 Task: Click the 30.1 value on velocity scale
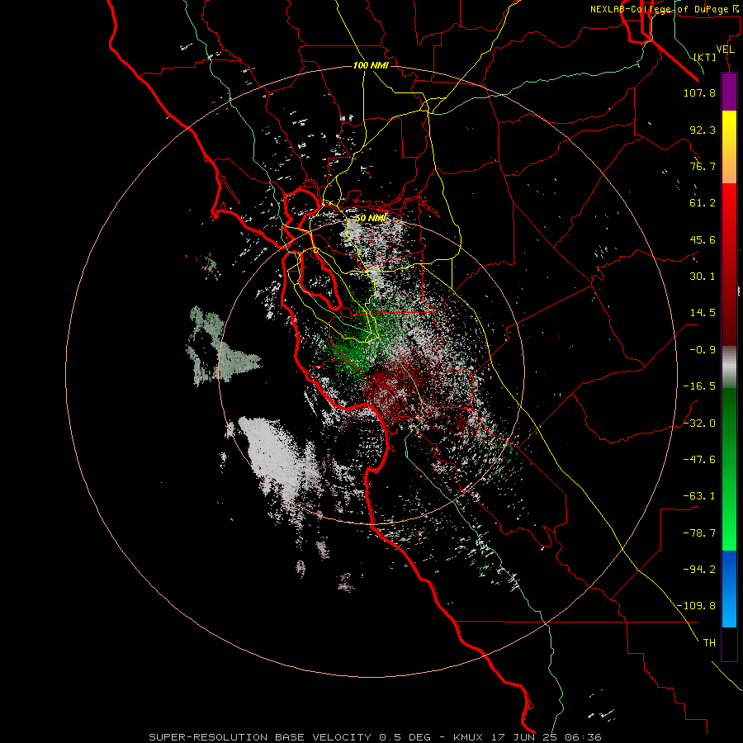pos(703,277)
